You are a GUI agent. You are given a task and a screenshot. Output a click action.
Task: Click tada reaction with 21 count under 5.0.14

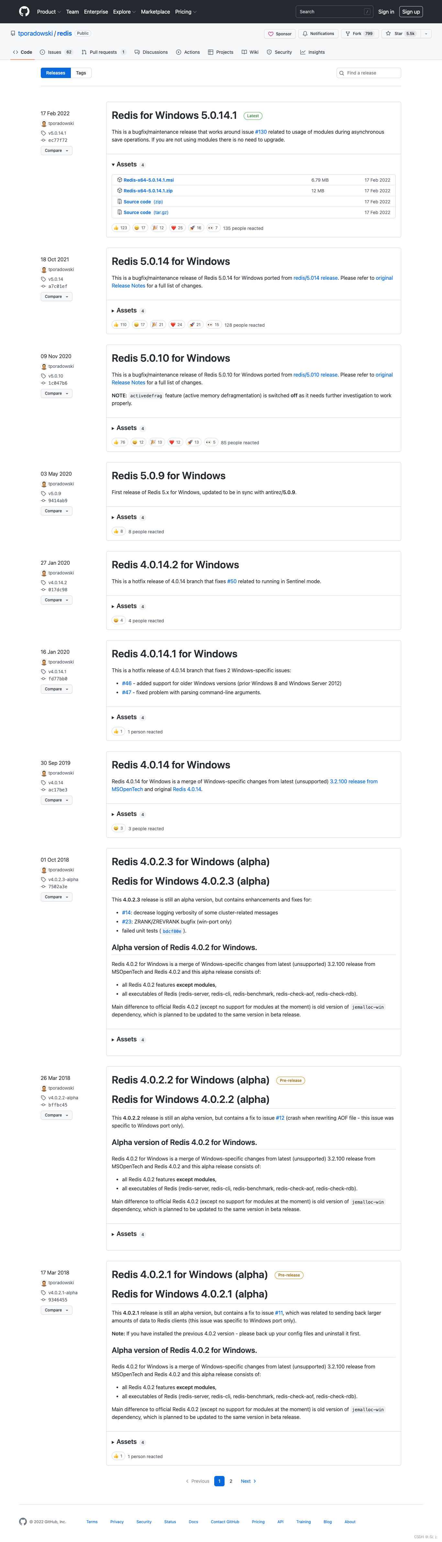(158, 325)
